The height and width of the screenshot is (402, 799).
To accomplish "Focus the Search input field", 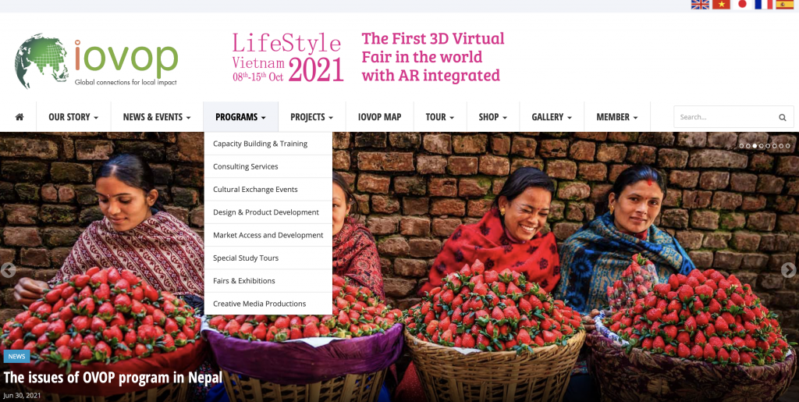I will point(726,116).
